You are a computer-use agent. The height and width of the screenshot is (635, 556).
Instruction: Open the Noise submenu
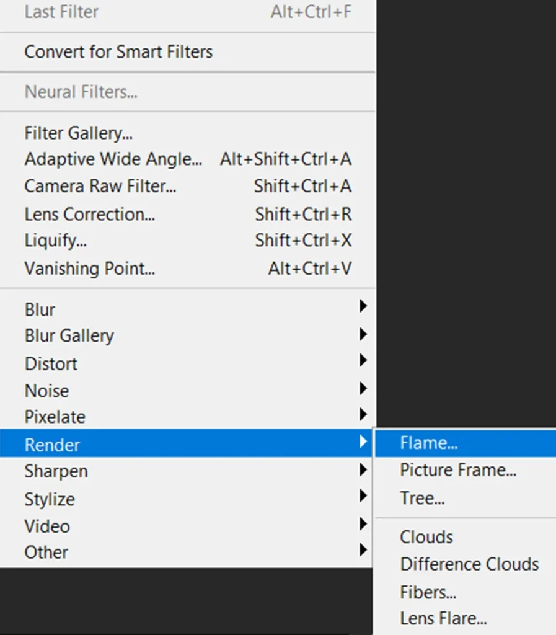(x=47, y=391)
